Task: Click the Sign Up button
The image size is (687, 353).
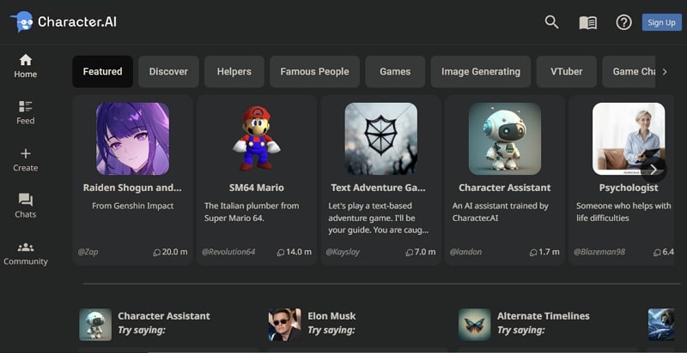Action: click(661, 22)
